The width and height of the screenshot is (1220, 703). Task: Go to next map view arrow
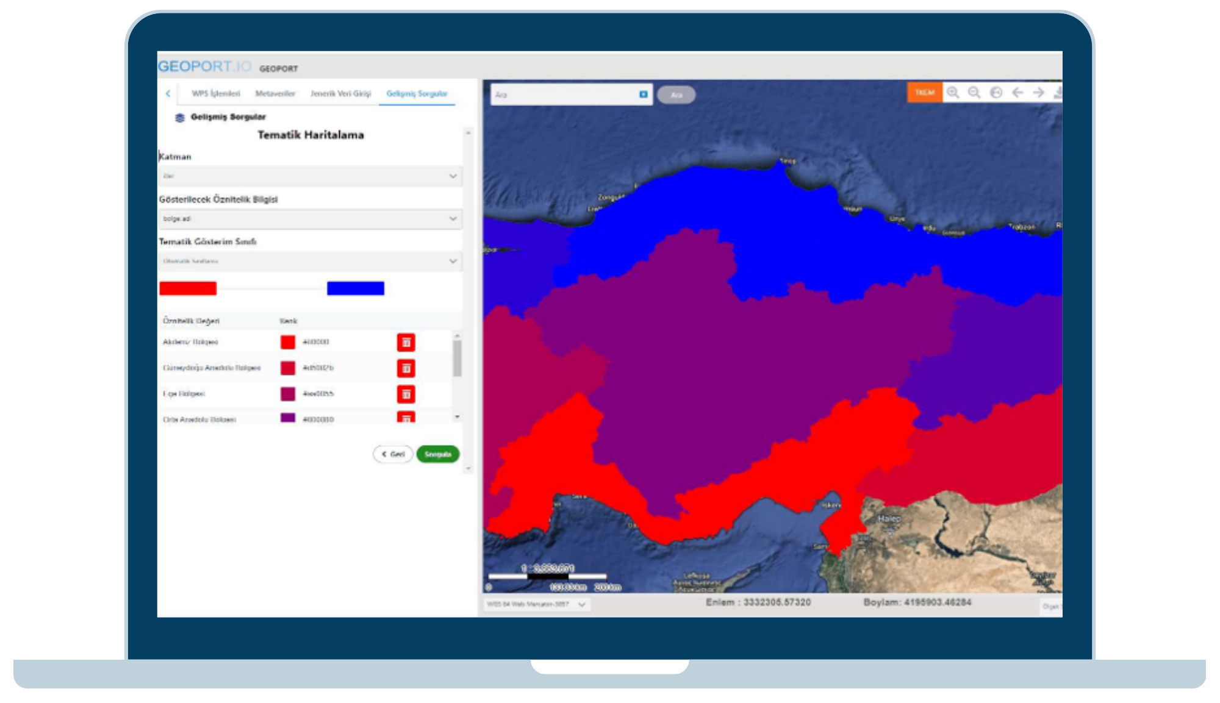click(1038, 93)
